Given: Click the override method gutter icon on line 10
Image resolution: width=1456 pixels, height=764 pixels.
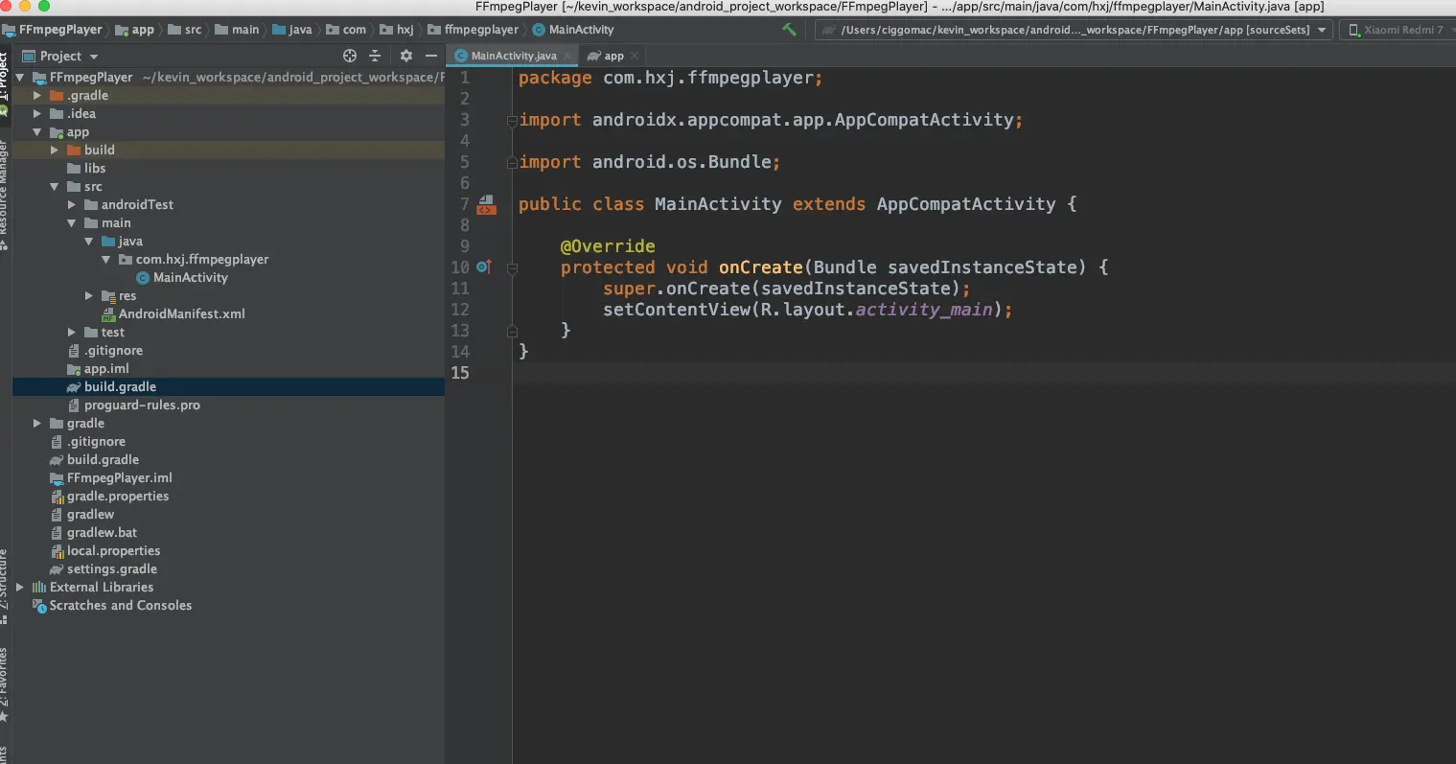Looking at the screenshot, I should (484, 267).
